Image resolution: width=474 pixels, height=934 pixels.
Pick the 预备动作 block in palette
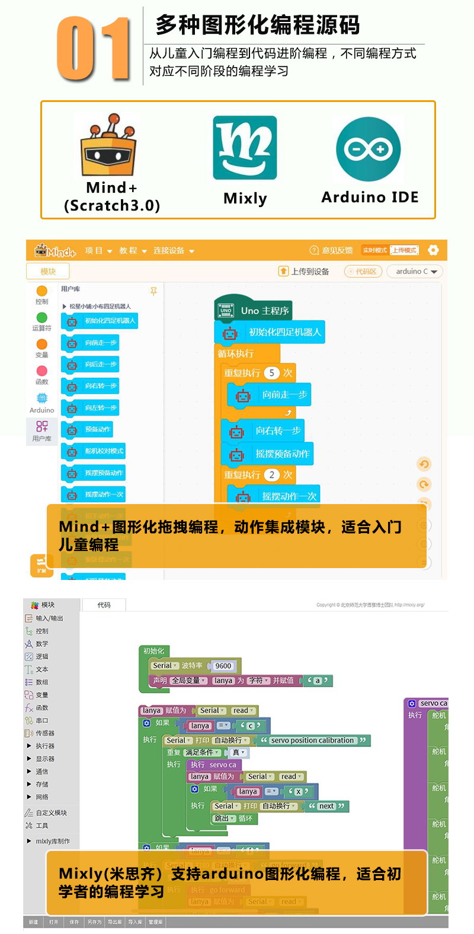coord(88,429)
